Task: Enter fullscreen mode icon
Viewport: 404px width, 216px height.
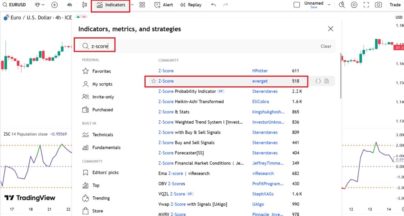Action: tap(366, 5)
